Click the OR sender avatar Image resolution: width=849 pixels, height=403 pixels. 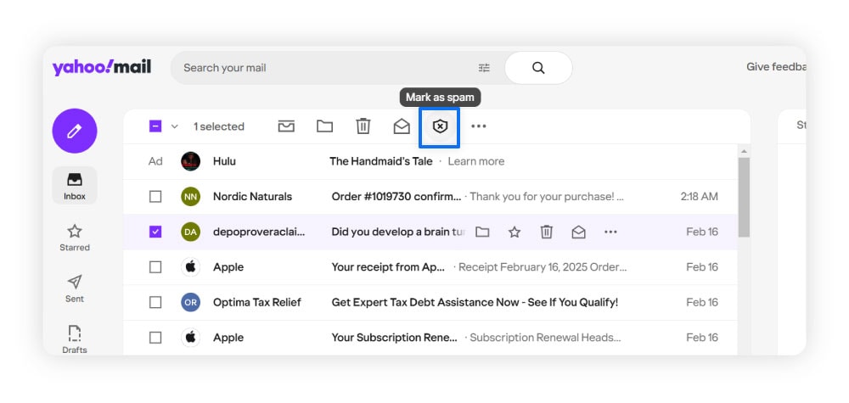point(190,302)
